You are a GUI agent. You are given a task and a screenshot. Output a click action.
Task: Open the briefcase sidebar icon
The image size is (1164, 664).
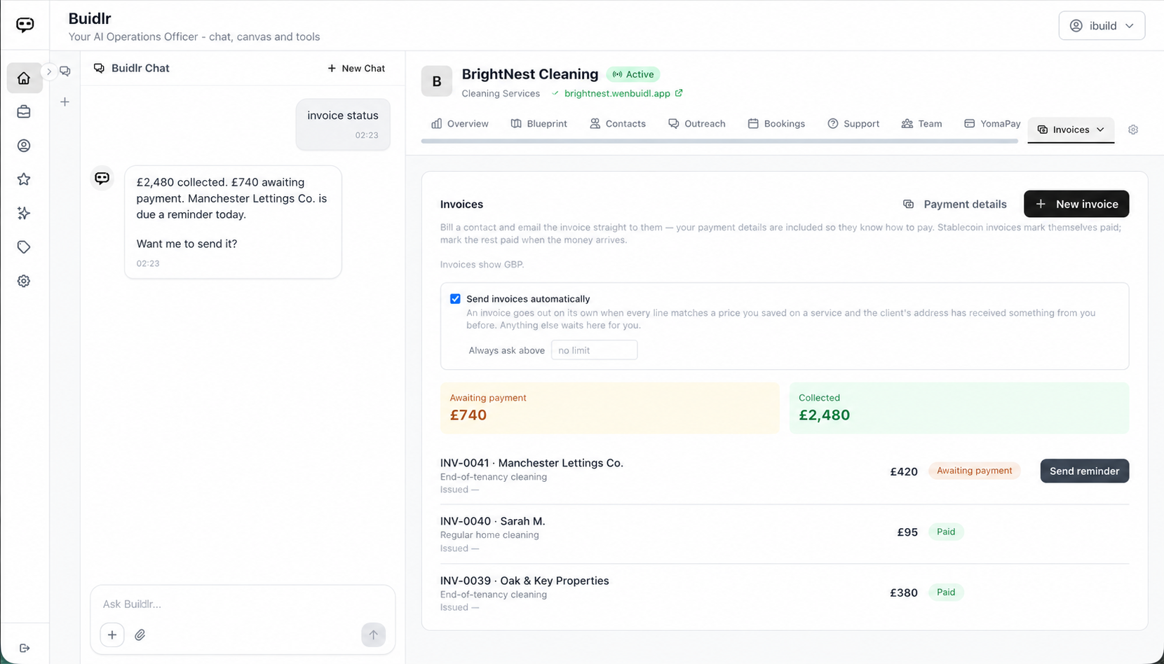tap(24, 112)
